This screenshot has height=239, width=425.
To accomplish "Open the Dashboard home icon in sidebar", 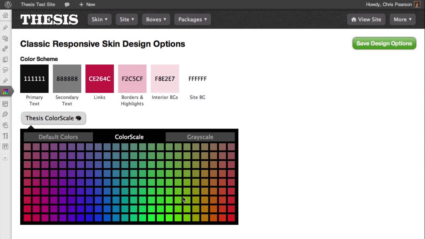I will [5, 15].
